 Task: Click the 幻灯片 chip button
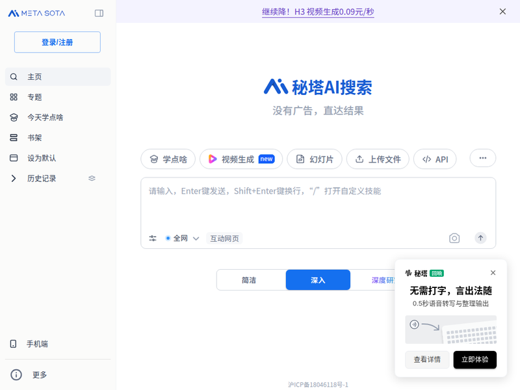315,159
